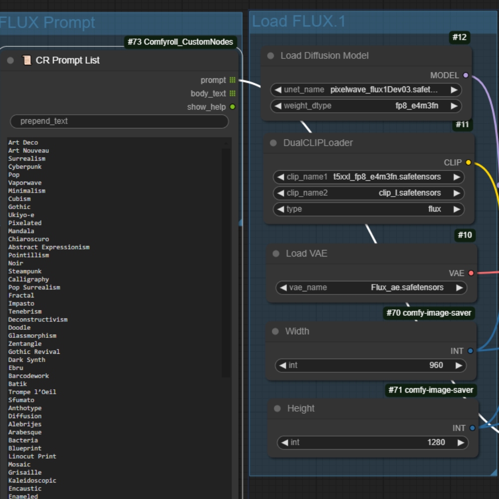Collapse the Height node dot
499x499 pixels.
click(277, 408)
